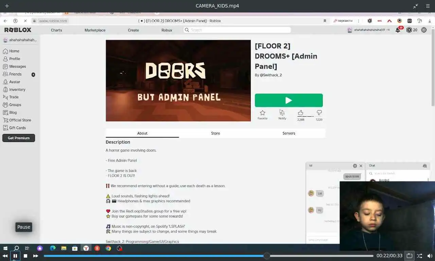The height and width of the screenshot is (261, 435).
Task: Click the browser back arrow
Action: [5, 21]
